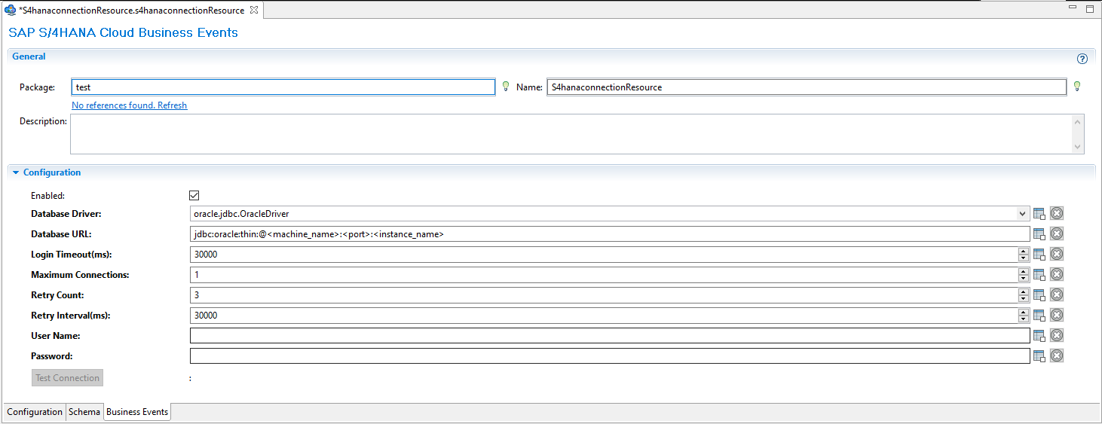Close the S4hanaconnectionResource editor tab
The image size is (1102, 424).
pos(254,10)
